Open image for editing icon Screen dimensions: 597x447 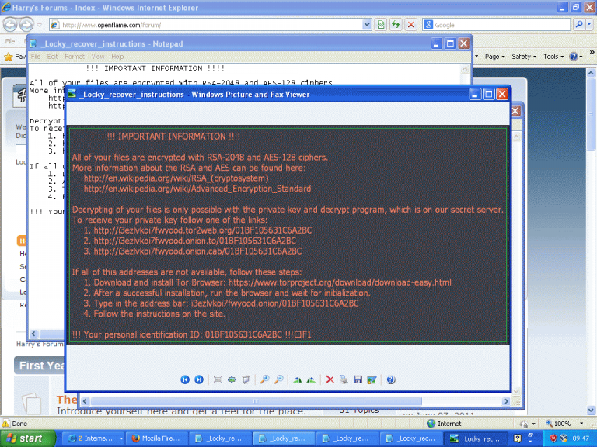[372, 379]
